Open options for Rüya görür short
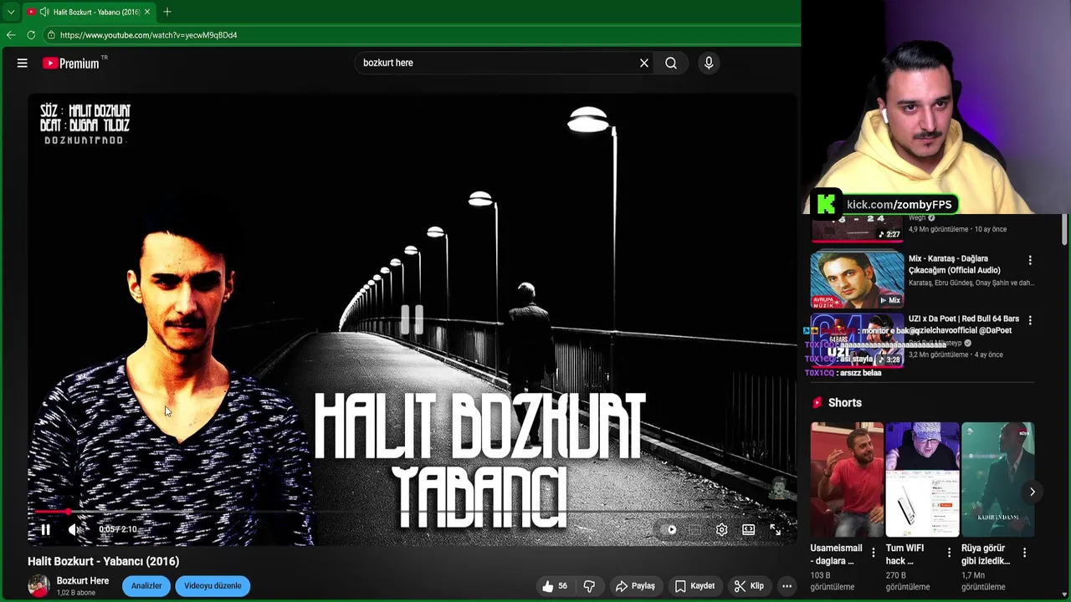 (1024, 553)
